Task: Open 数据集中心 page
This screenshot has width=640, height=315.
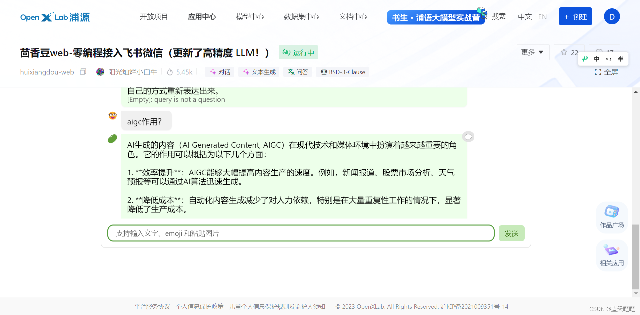Action: click(x=301, y=17)
